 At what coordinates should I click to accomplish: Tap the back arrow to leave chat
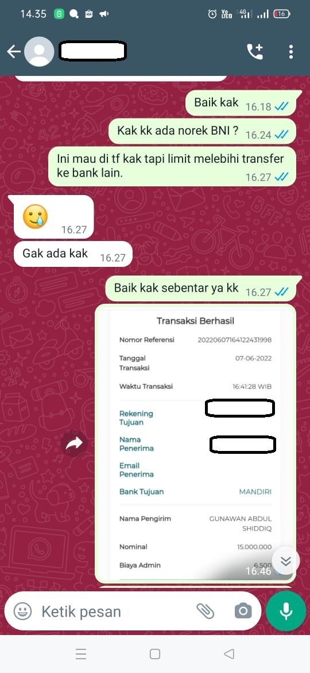click(14, 52)
